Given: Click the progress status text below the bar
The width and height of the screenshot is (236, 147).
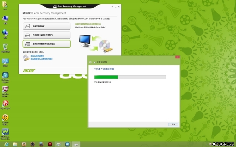Looking at the screenshot, I should tap(103, 82).
